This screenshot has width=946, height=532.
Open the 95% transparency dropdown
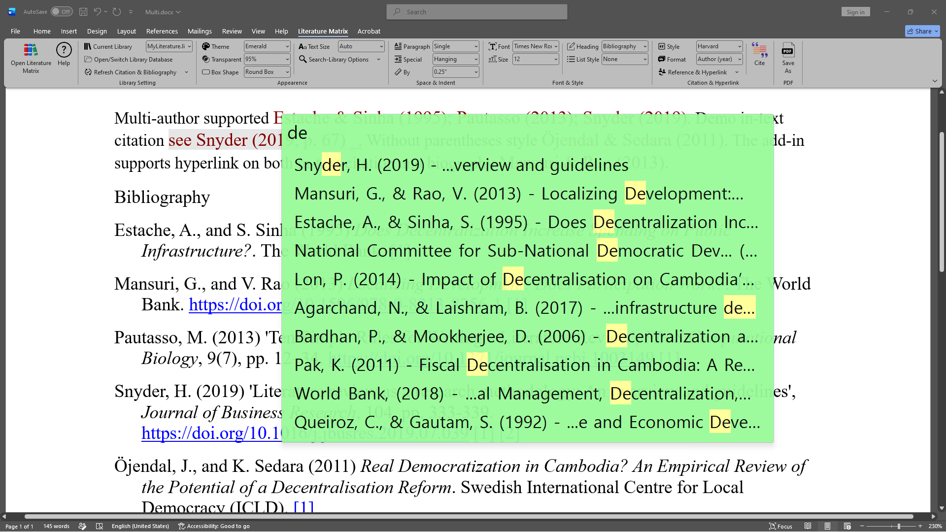(267, 59)
